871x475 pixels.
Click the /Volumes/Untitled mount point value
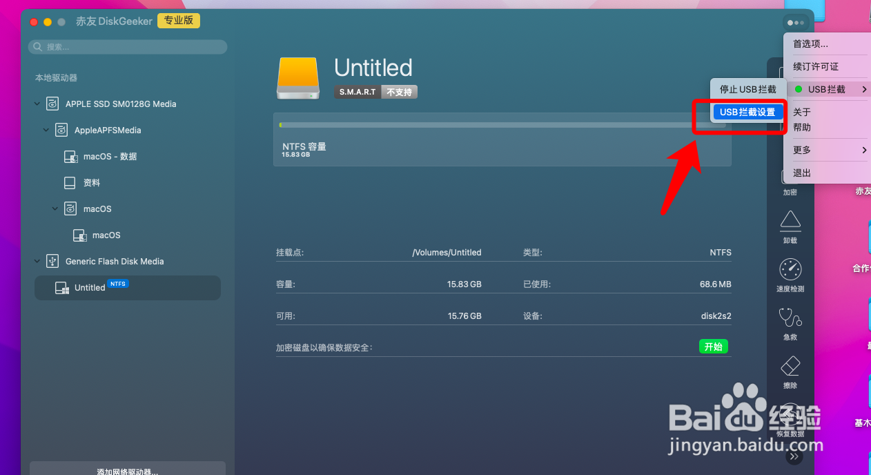coord(447,252)
